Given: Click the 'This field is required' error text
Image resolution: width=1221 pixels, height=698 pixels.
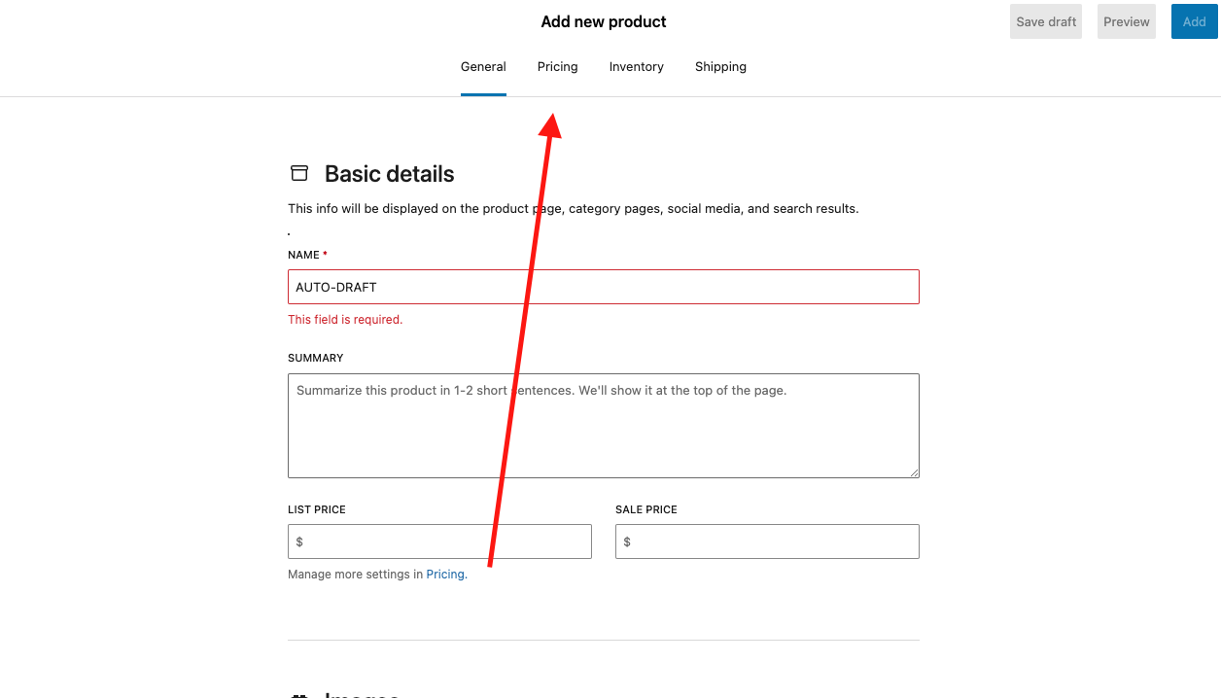Looking at the screenshot, I should (344, 319).
